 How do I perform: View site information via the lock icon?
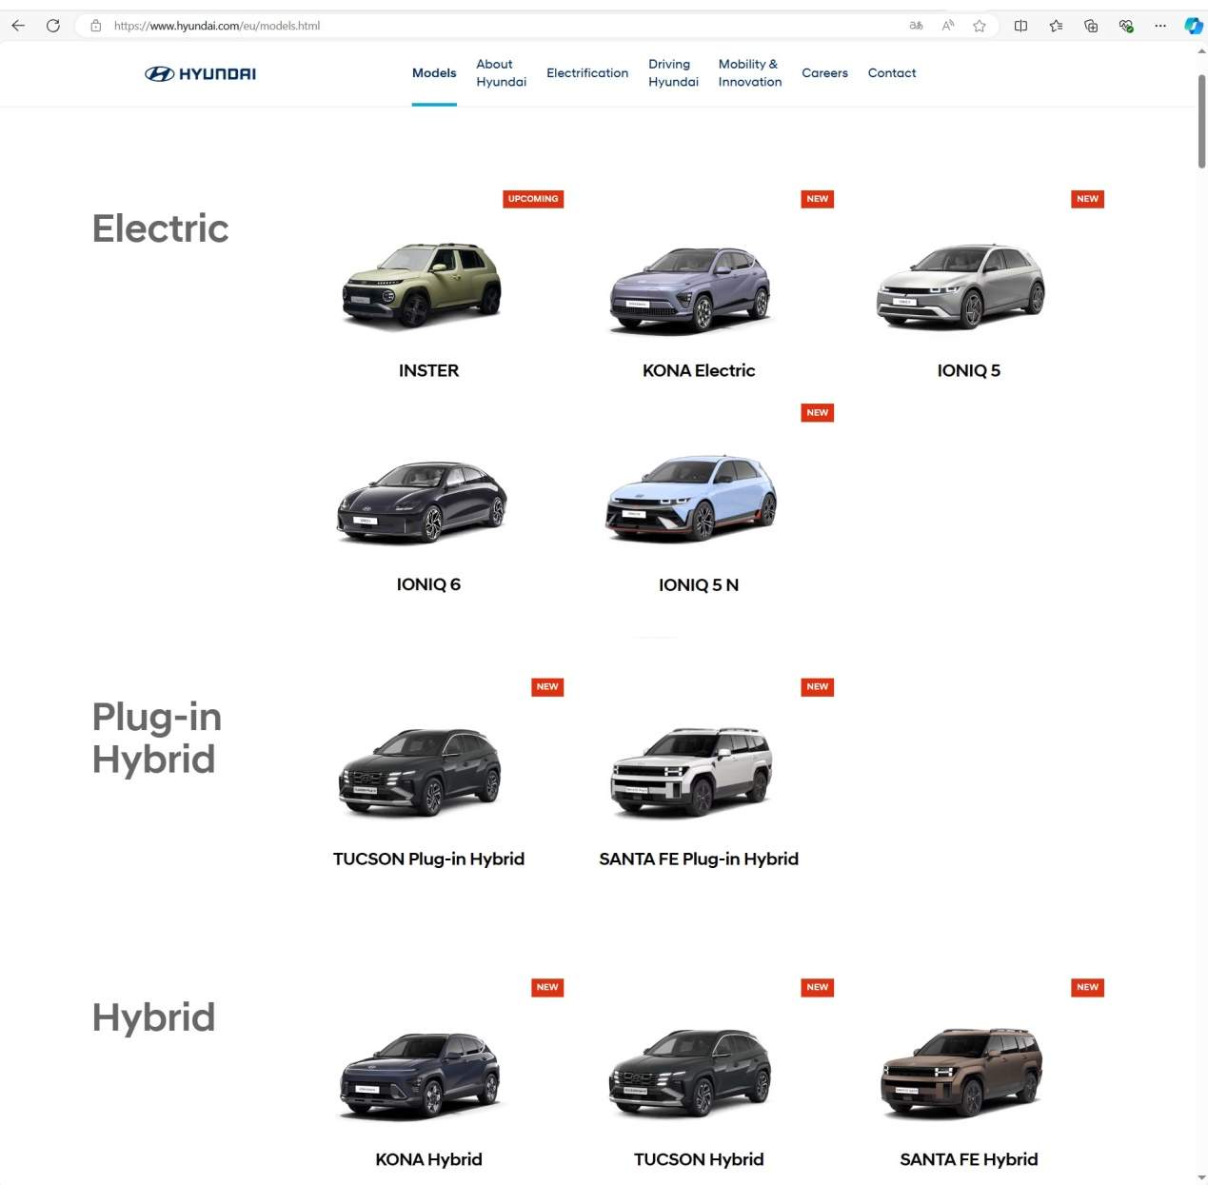coord(95,26)
